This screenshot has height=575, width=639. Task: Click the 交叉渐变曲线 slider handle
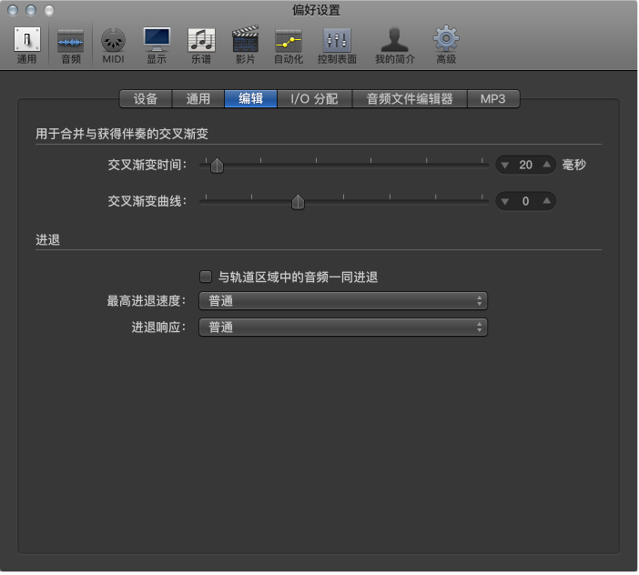click(x=298, y=202)
